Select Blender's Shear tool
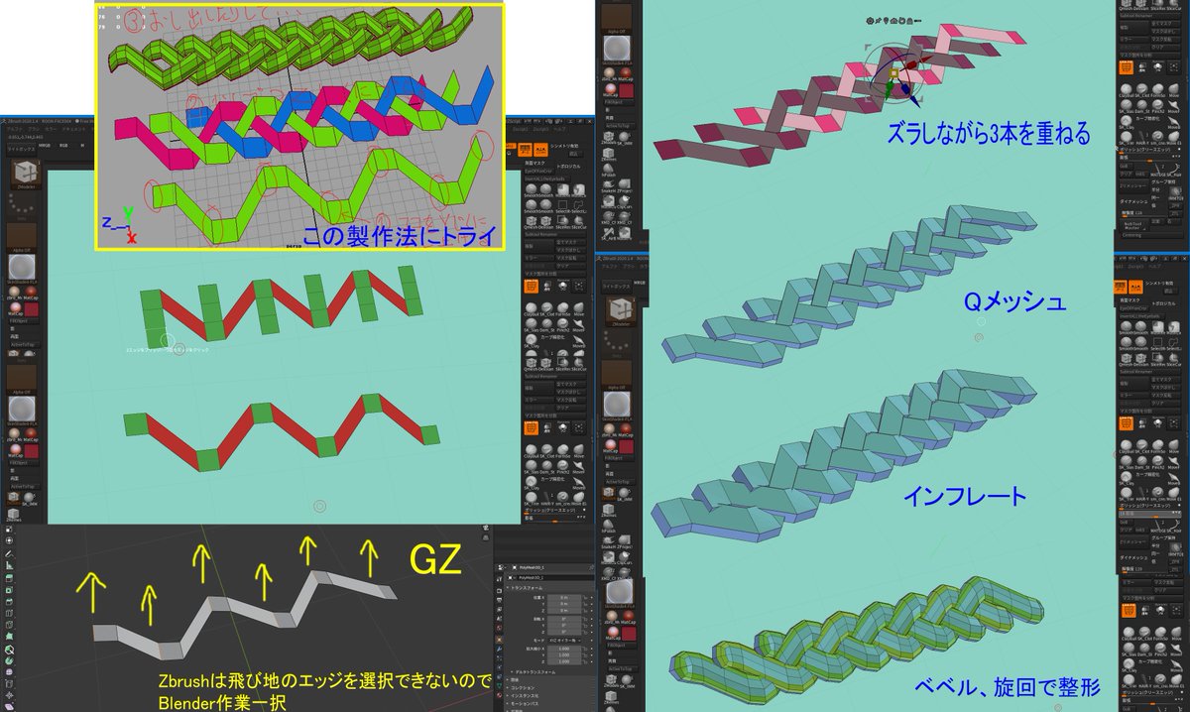This screenshot has width=1190, height=712. (9, 706)
